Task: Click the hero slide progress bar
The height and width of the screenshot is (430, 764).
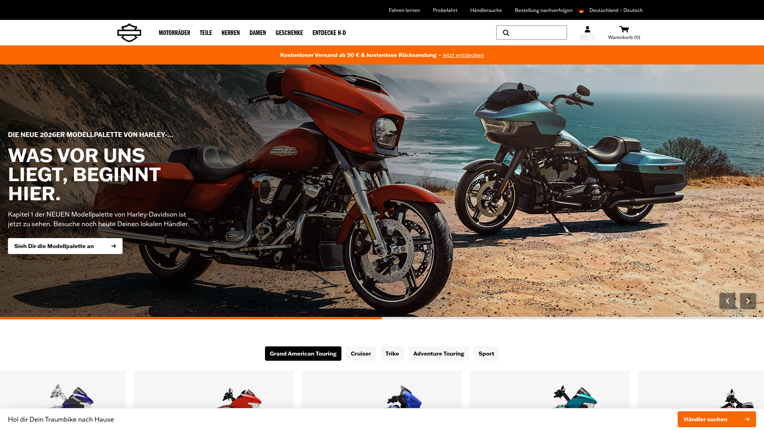Action: click(x=382, y=318)
